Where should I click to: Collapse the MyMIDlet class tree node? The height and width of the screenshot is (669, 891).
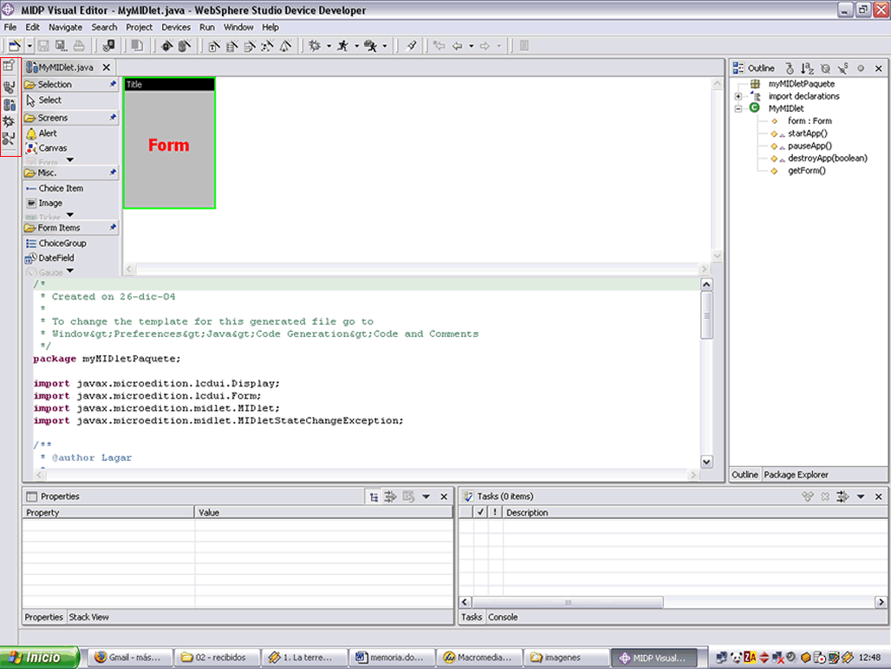(738, 108)
